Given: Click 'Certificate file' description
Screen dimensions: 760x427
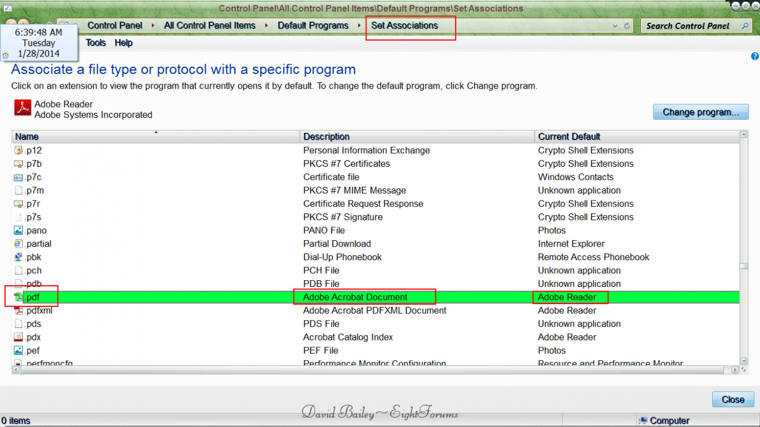Looking at the screenshot, I should 332,177.
